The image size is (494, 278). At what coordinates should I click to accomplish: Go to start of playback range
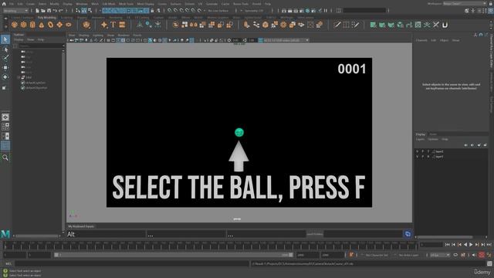448,245
